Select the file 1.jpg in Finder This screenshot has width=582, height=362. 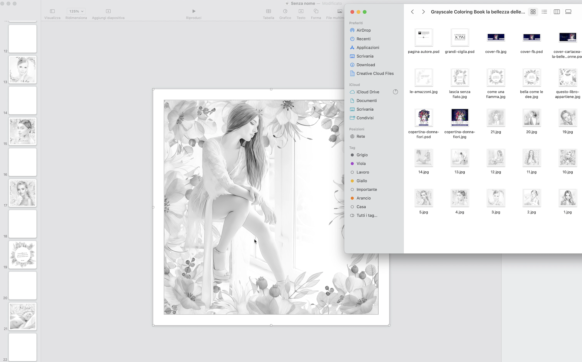click(567, 198)
